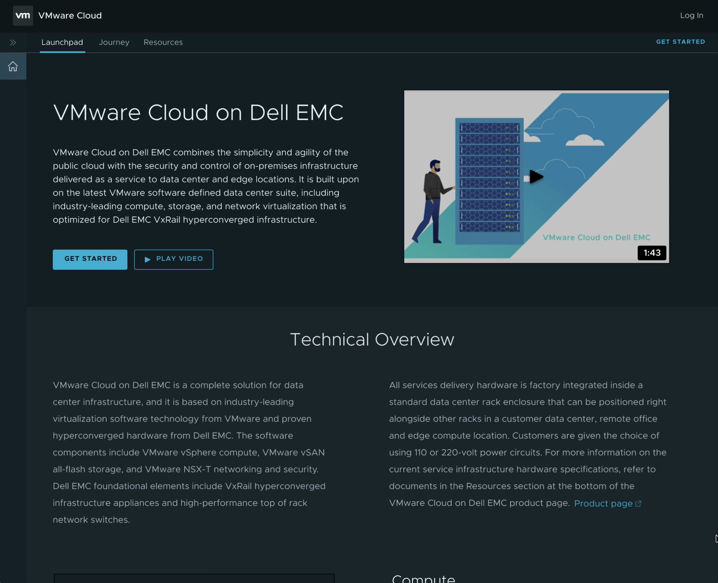The height and width of the screenshot is (583, 718).
Task: Switch to the Journey tab
Action: [x=114, y=42]
